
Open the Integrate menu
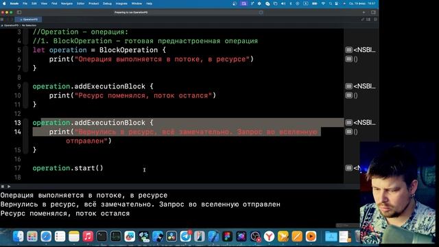[x=121, y=3]
